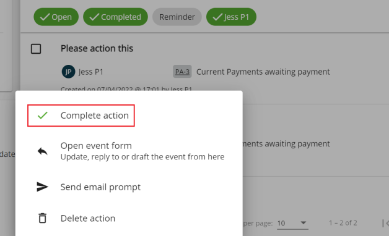
Task: Toggle the Open filter chip
Action: coord(56,17)
